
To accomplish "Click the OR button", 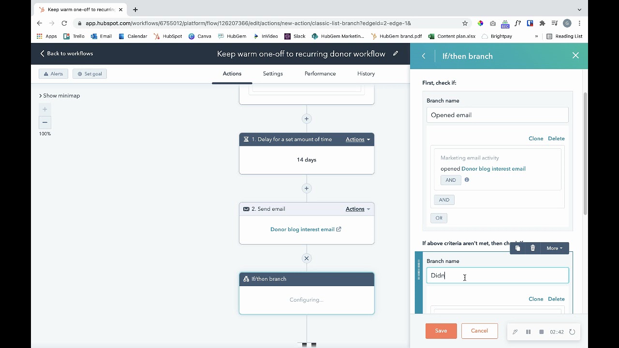I will (439, 218).
